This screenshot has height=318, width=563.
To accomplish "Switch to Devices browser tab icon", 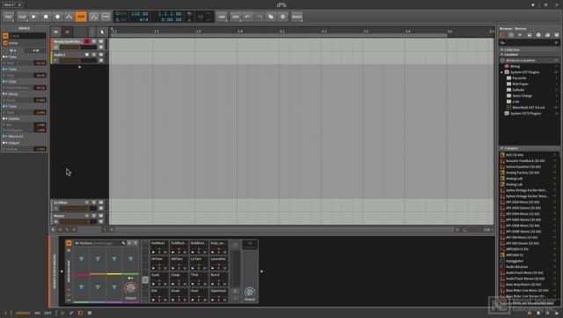I will (x=502, y=35).
